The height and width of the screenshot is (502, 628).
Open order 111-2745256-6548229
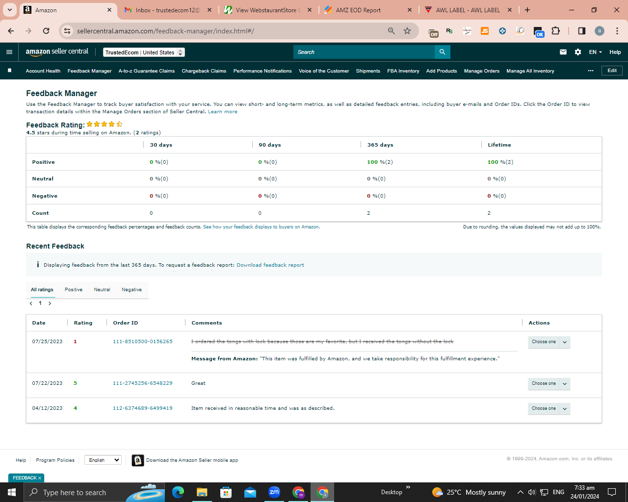(143, 383)
